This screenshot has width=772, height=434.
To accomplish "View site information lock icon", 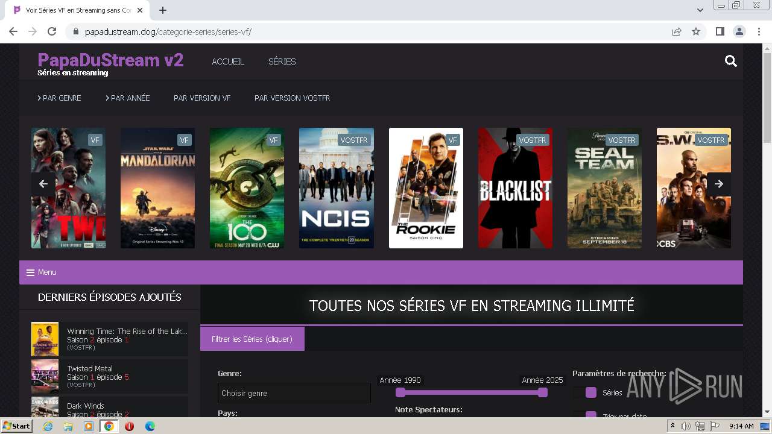I will coord(75,31).
